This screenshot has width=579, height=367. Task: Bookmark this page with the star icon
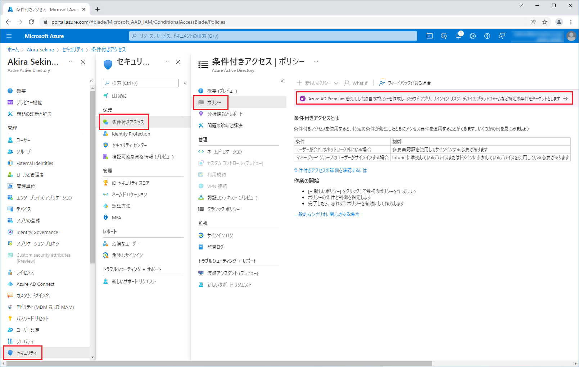(x=545, y=22)
